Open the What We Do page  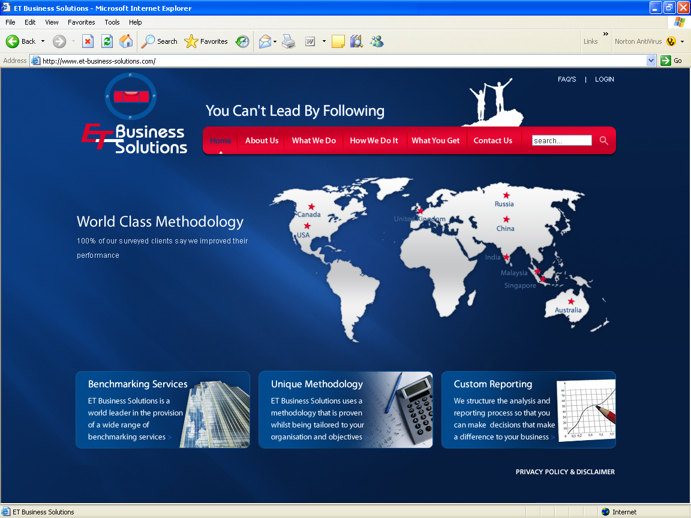tap(314, 140)
